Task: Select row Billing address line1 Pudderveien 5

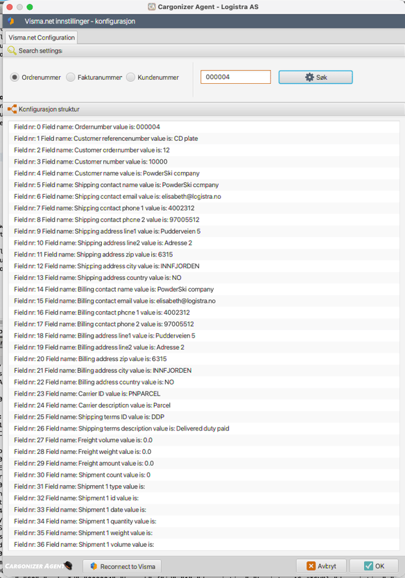Action: [x=204, y=336]
